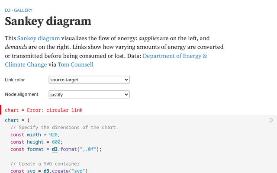Visit the Tom Counsell link

click(75, 64)
